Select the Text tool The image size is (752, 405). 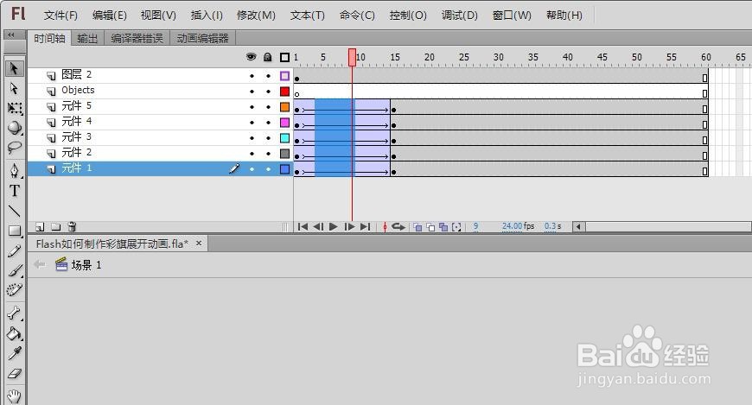(15, 190)
